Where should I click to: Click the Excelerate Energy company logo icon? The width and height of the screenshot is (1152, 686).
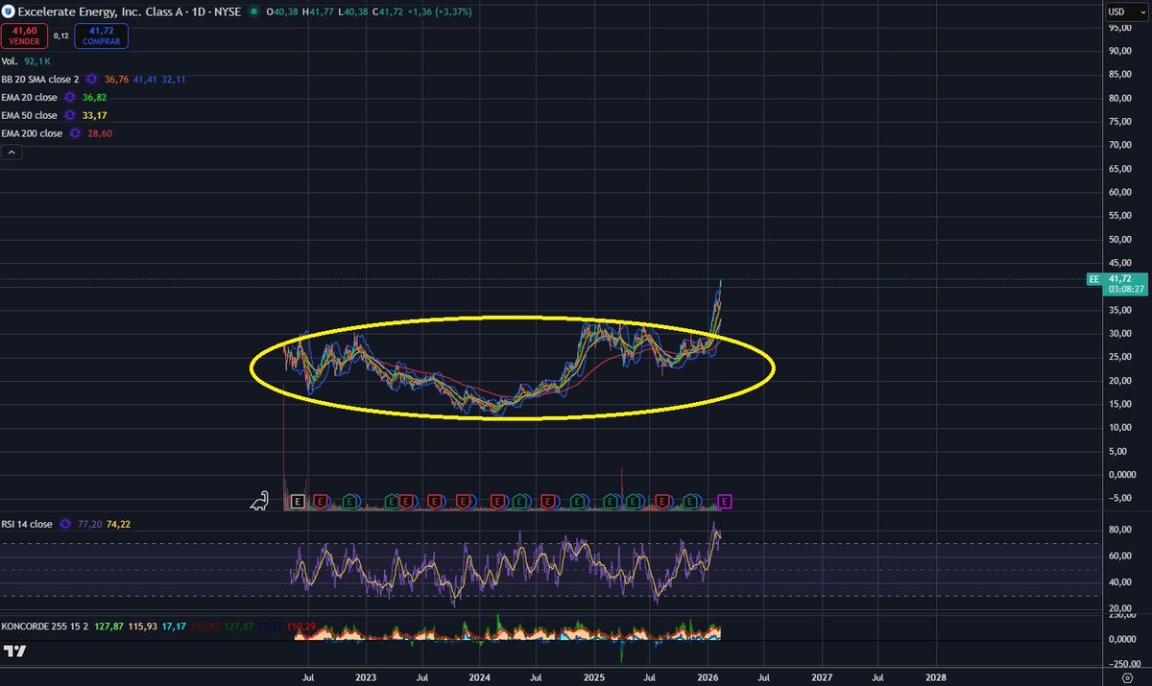point(7,12)
